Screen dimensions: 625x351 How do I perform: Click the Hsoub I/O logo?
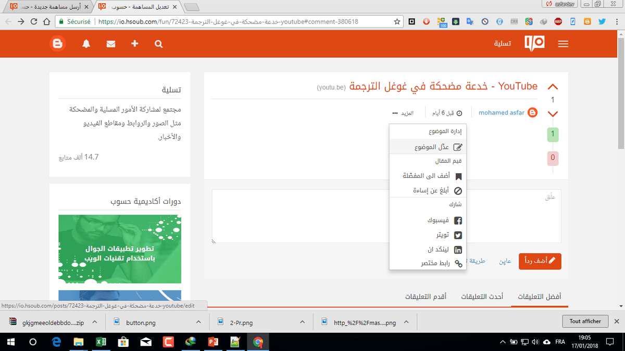[x=534, y=44]
